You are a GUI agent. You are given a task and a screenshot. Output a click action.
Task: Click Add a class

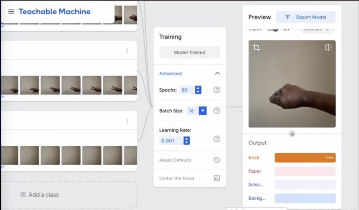point(39,195)
